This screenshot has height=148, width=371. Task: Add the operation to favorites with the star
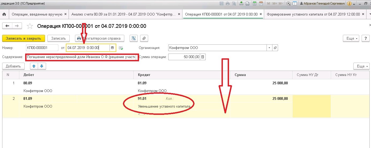click(x=30, y=26)
